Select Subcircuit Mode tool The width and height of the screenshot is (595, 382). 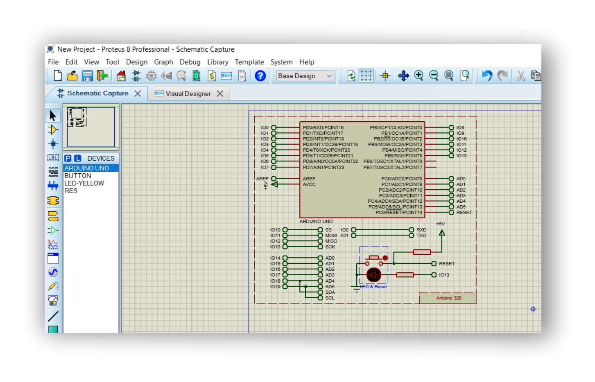coord(53,201)
